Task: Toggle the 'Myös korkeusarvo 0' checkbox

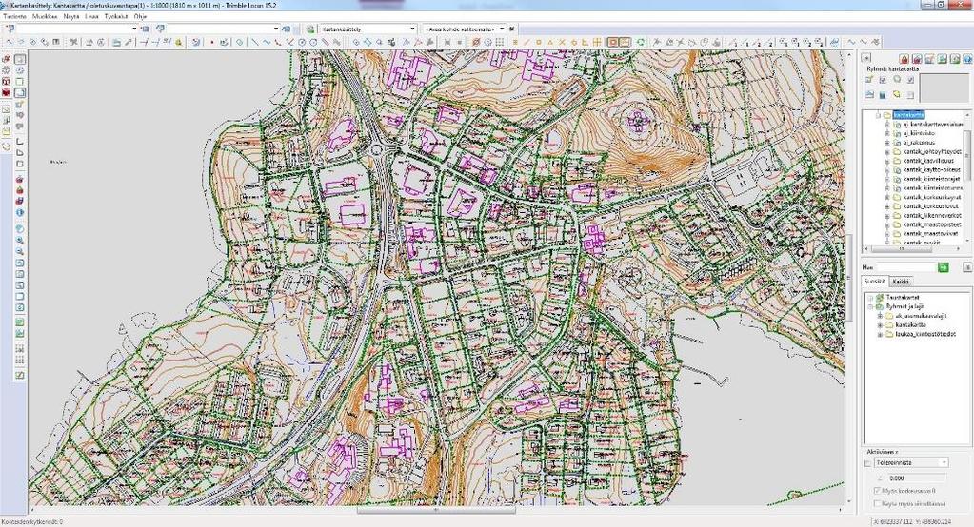Action: [x=877, y=491]
